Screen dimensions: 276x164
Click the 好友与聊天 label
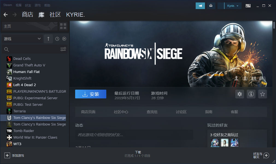(258, 156)
